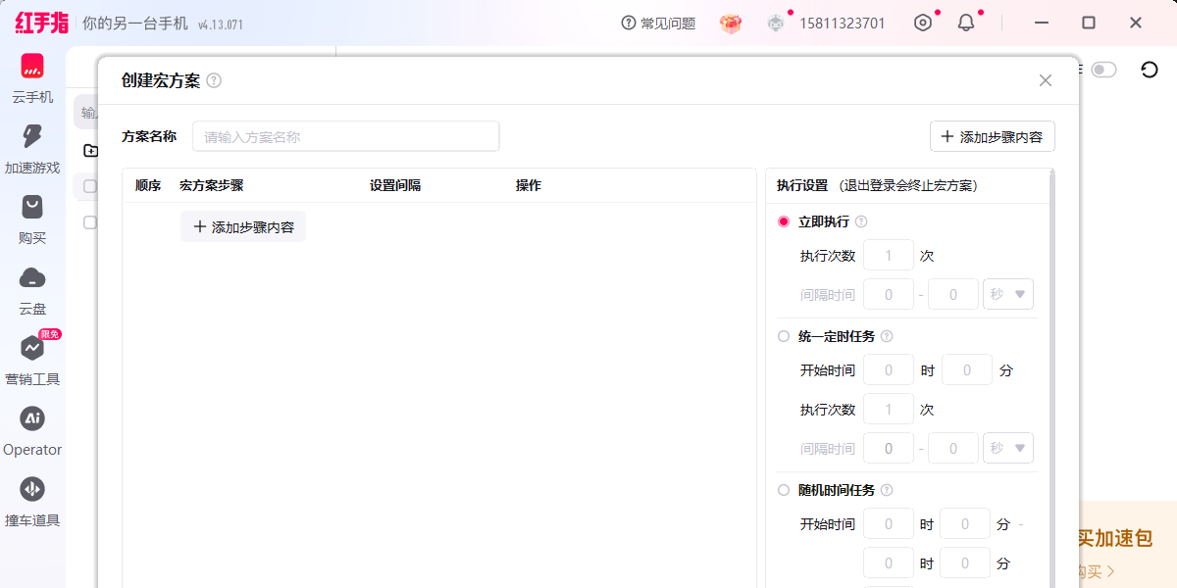Open the 秒 unit dropdown under 统一定时任务
This screenshot has width=1177, height=588.
click(1008, 448)
